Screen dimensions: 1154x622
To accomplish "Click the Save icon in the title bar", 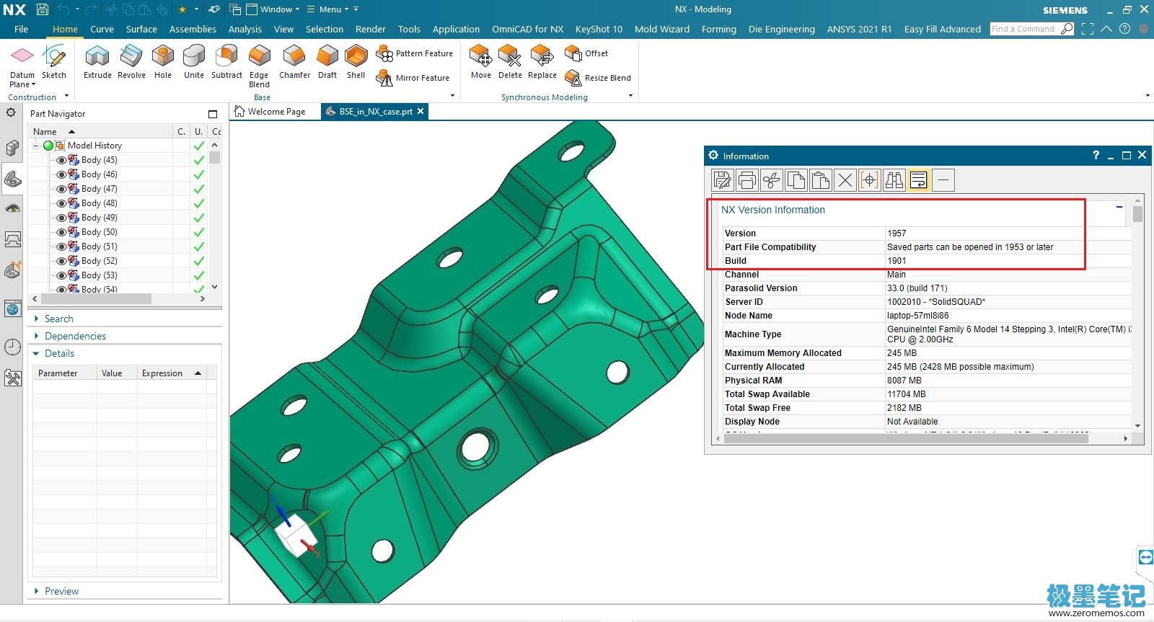I will pyautogui.click(x=43, y=9).
